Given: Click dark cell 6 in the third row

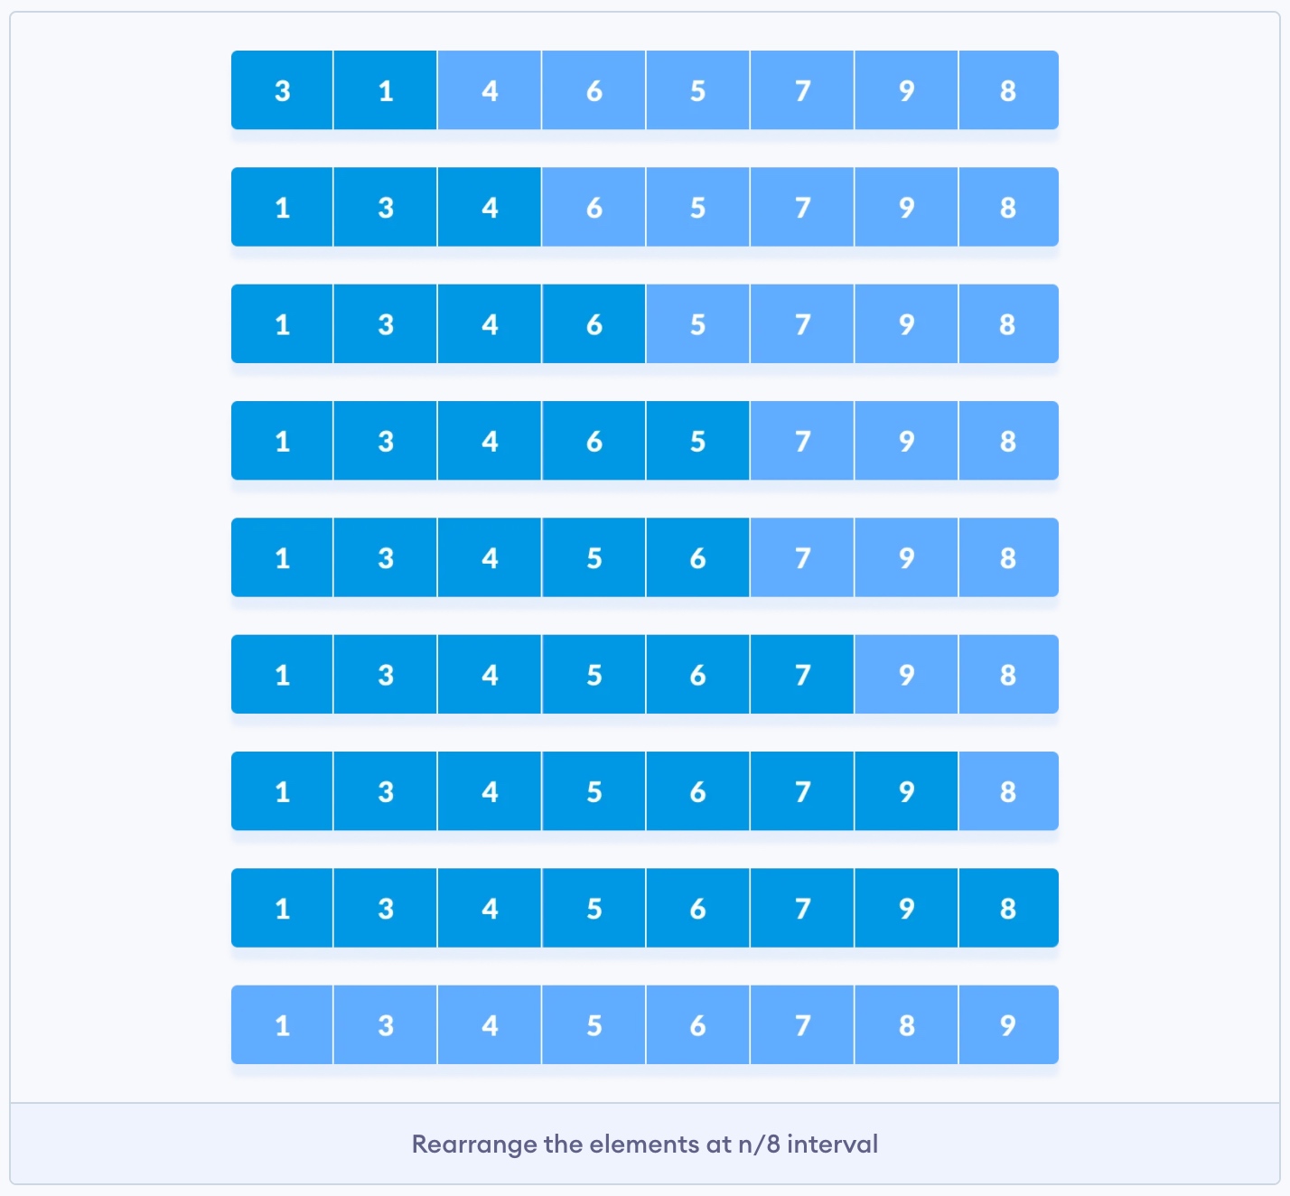Looking at the screenshot, I should tap(594, 324).
